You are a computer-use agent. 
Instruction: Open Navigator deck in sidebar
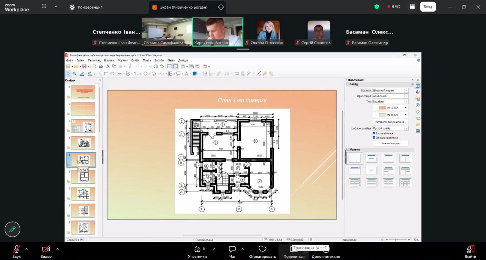point(418,105)
